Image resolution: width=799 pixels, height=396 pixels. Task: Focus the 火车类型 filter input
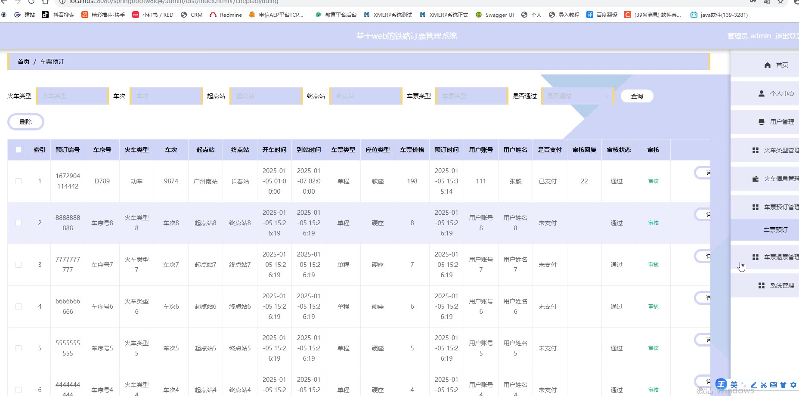tap(72, 96)
